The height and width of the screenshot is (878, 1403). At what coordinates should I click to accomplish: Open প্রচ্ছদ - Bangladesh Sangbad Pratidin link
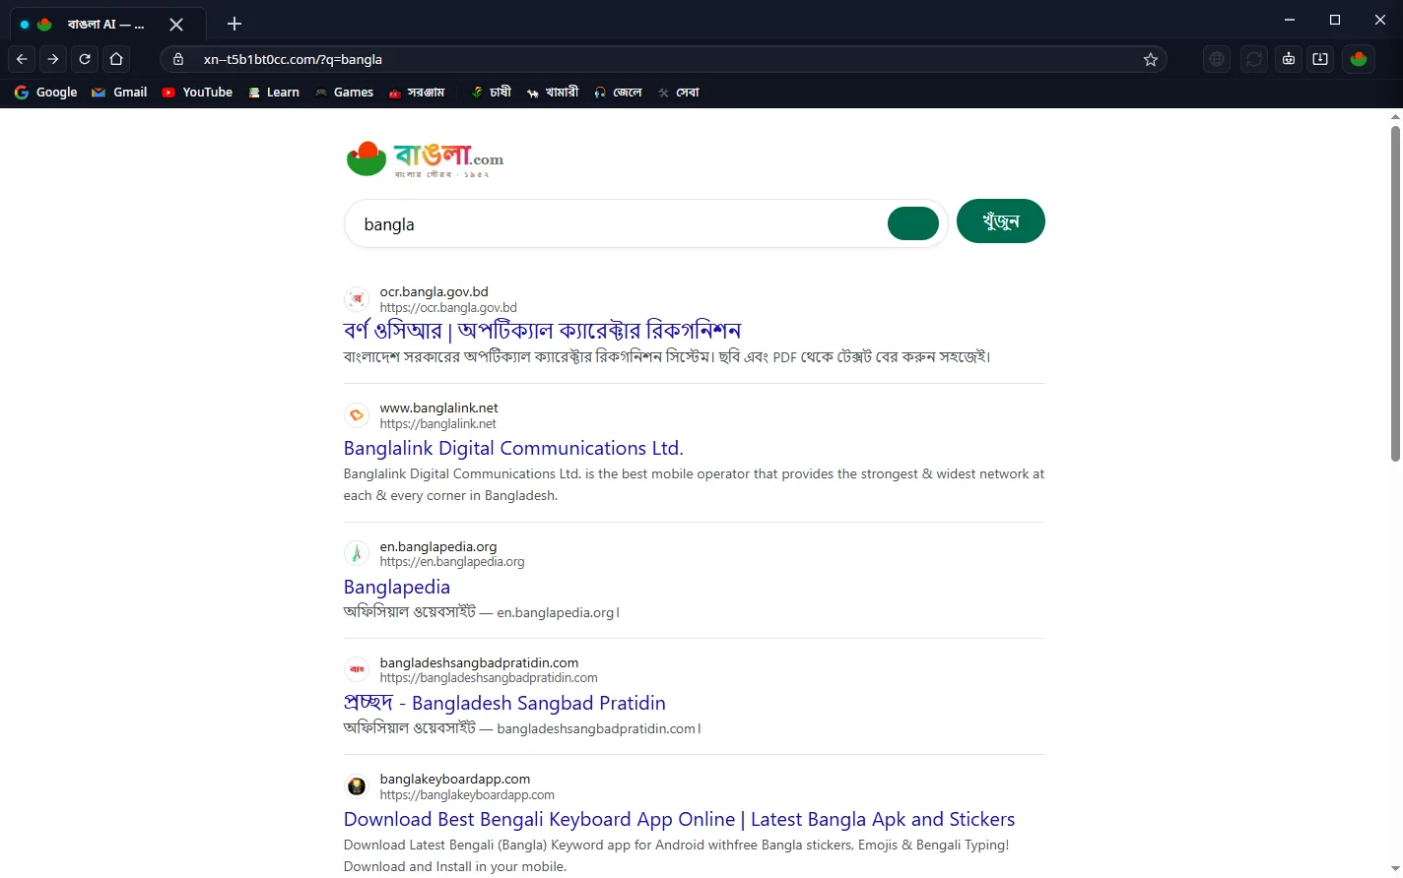(504, 704)
